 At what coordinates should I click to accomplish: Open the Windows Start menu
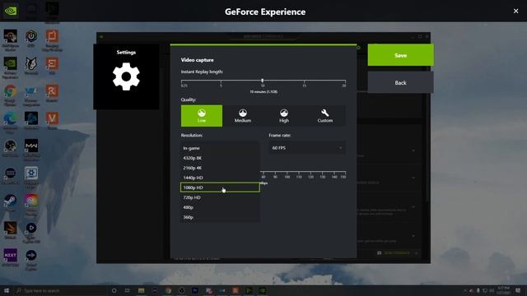click(7, 290)
